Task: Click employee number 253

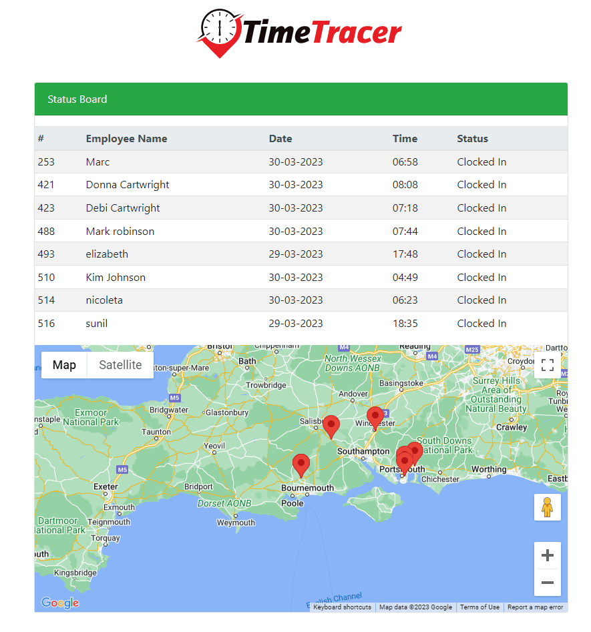Action: [x=46, y=162]
